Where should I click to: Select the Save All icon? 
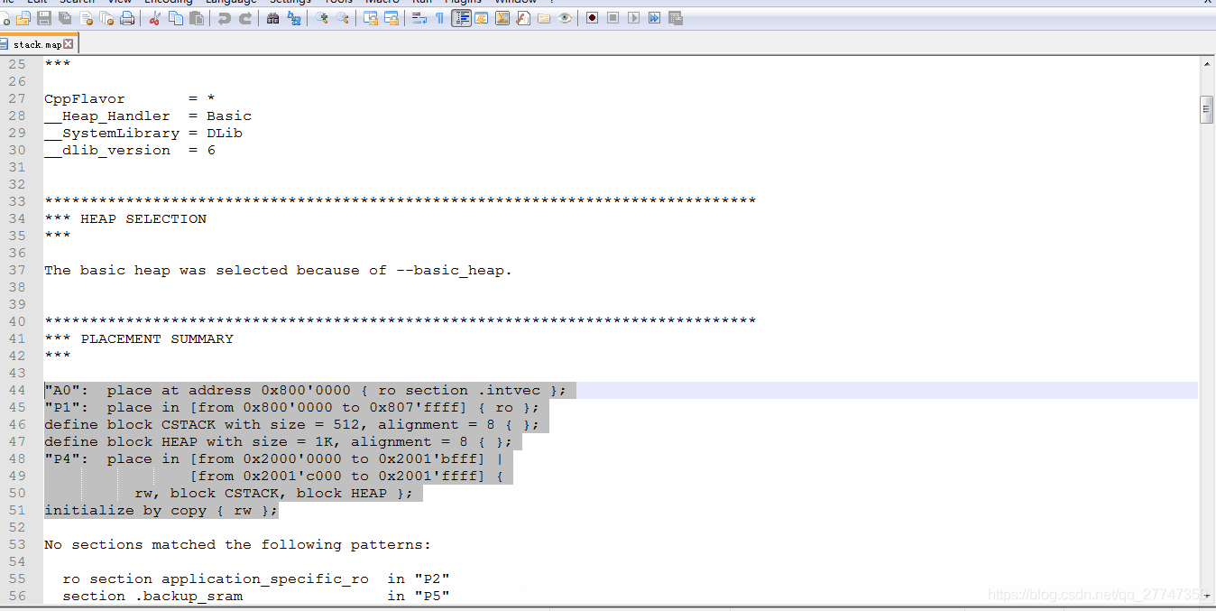(63, 18)
